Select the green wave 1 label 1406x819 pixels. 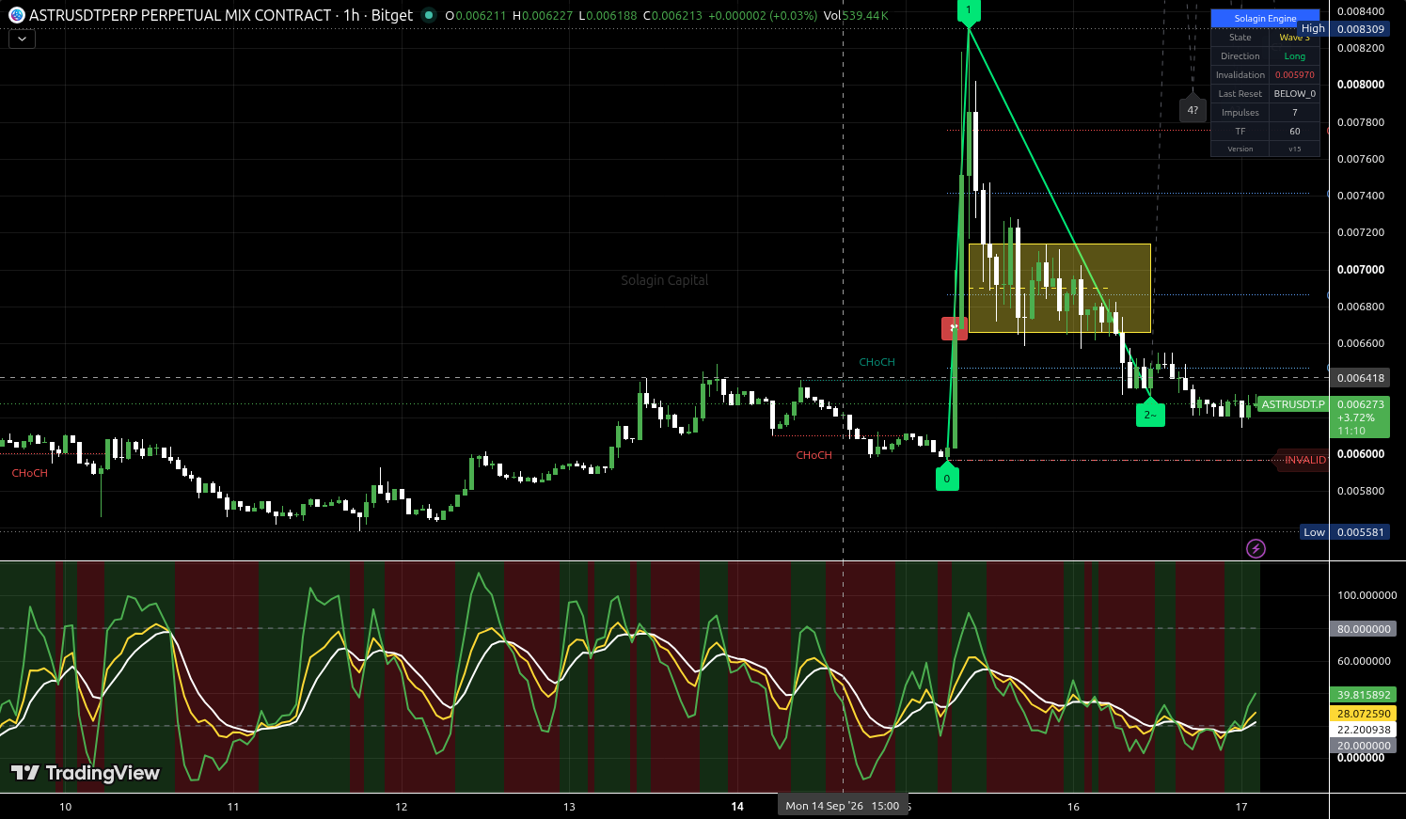969,11
